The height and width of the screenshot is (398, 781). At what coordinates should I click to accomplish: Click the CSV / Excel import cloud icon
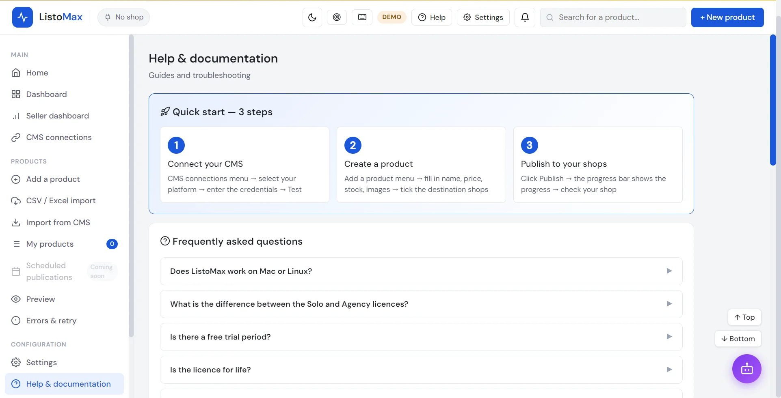pos(16,201)
